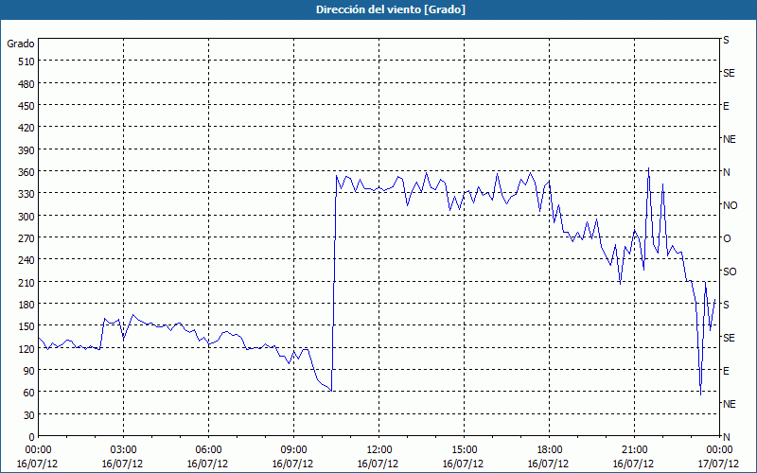Click the 06:00 time label
The width and height of the screenshot is (757, 473).
(x=208, y=450)
